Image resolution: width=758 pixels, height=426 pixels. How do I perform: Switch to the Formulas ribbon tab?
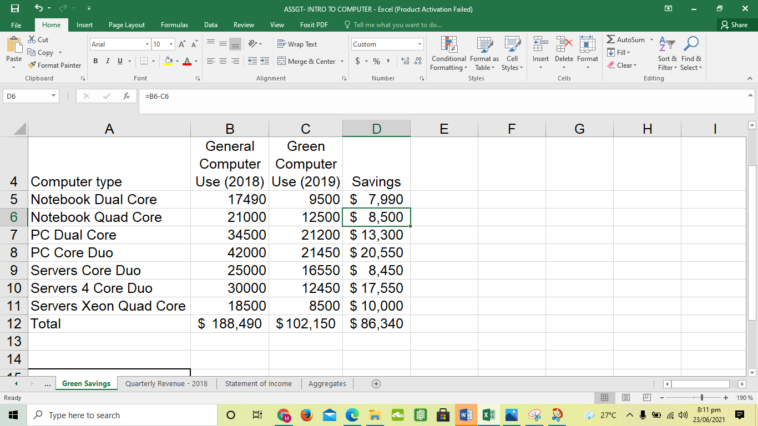(174, 24)
